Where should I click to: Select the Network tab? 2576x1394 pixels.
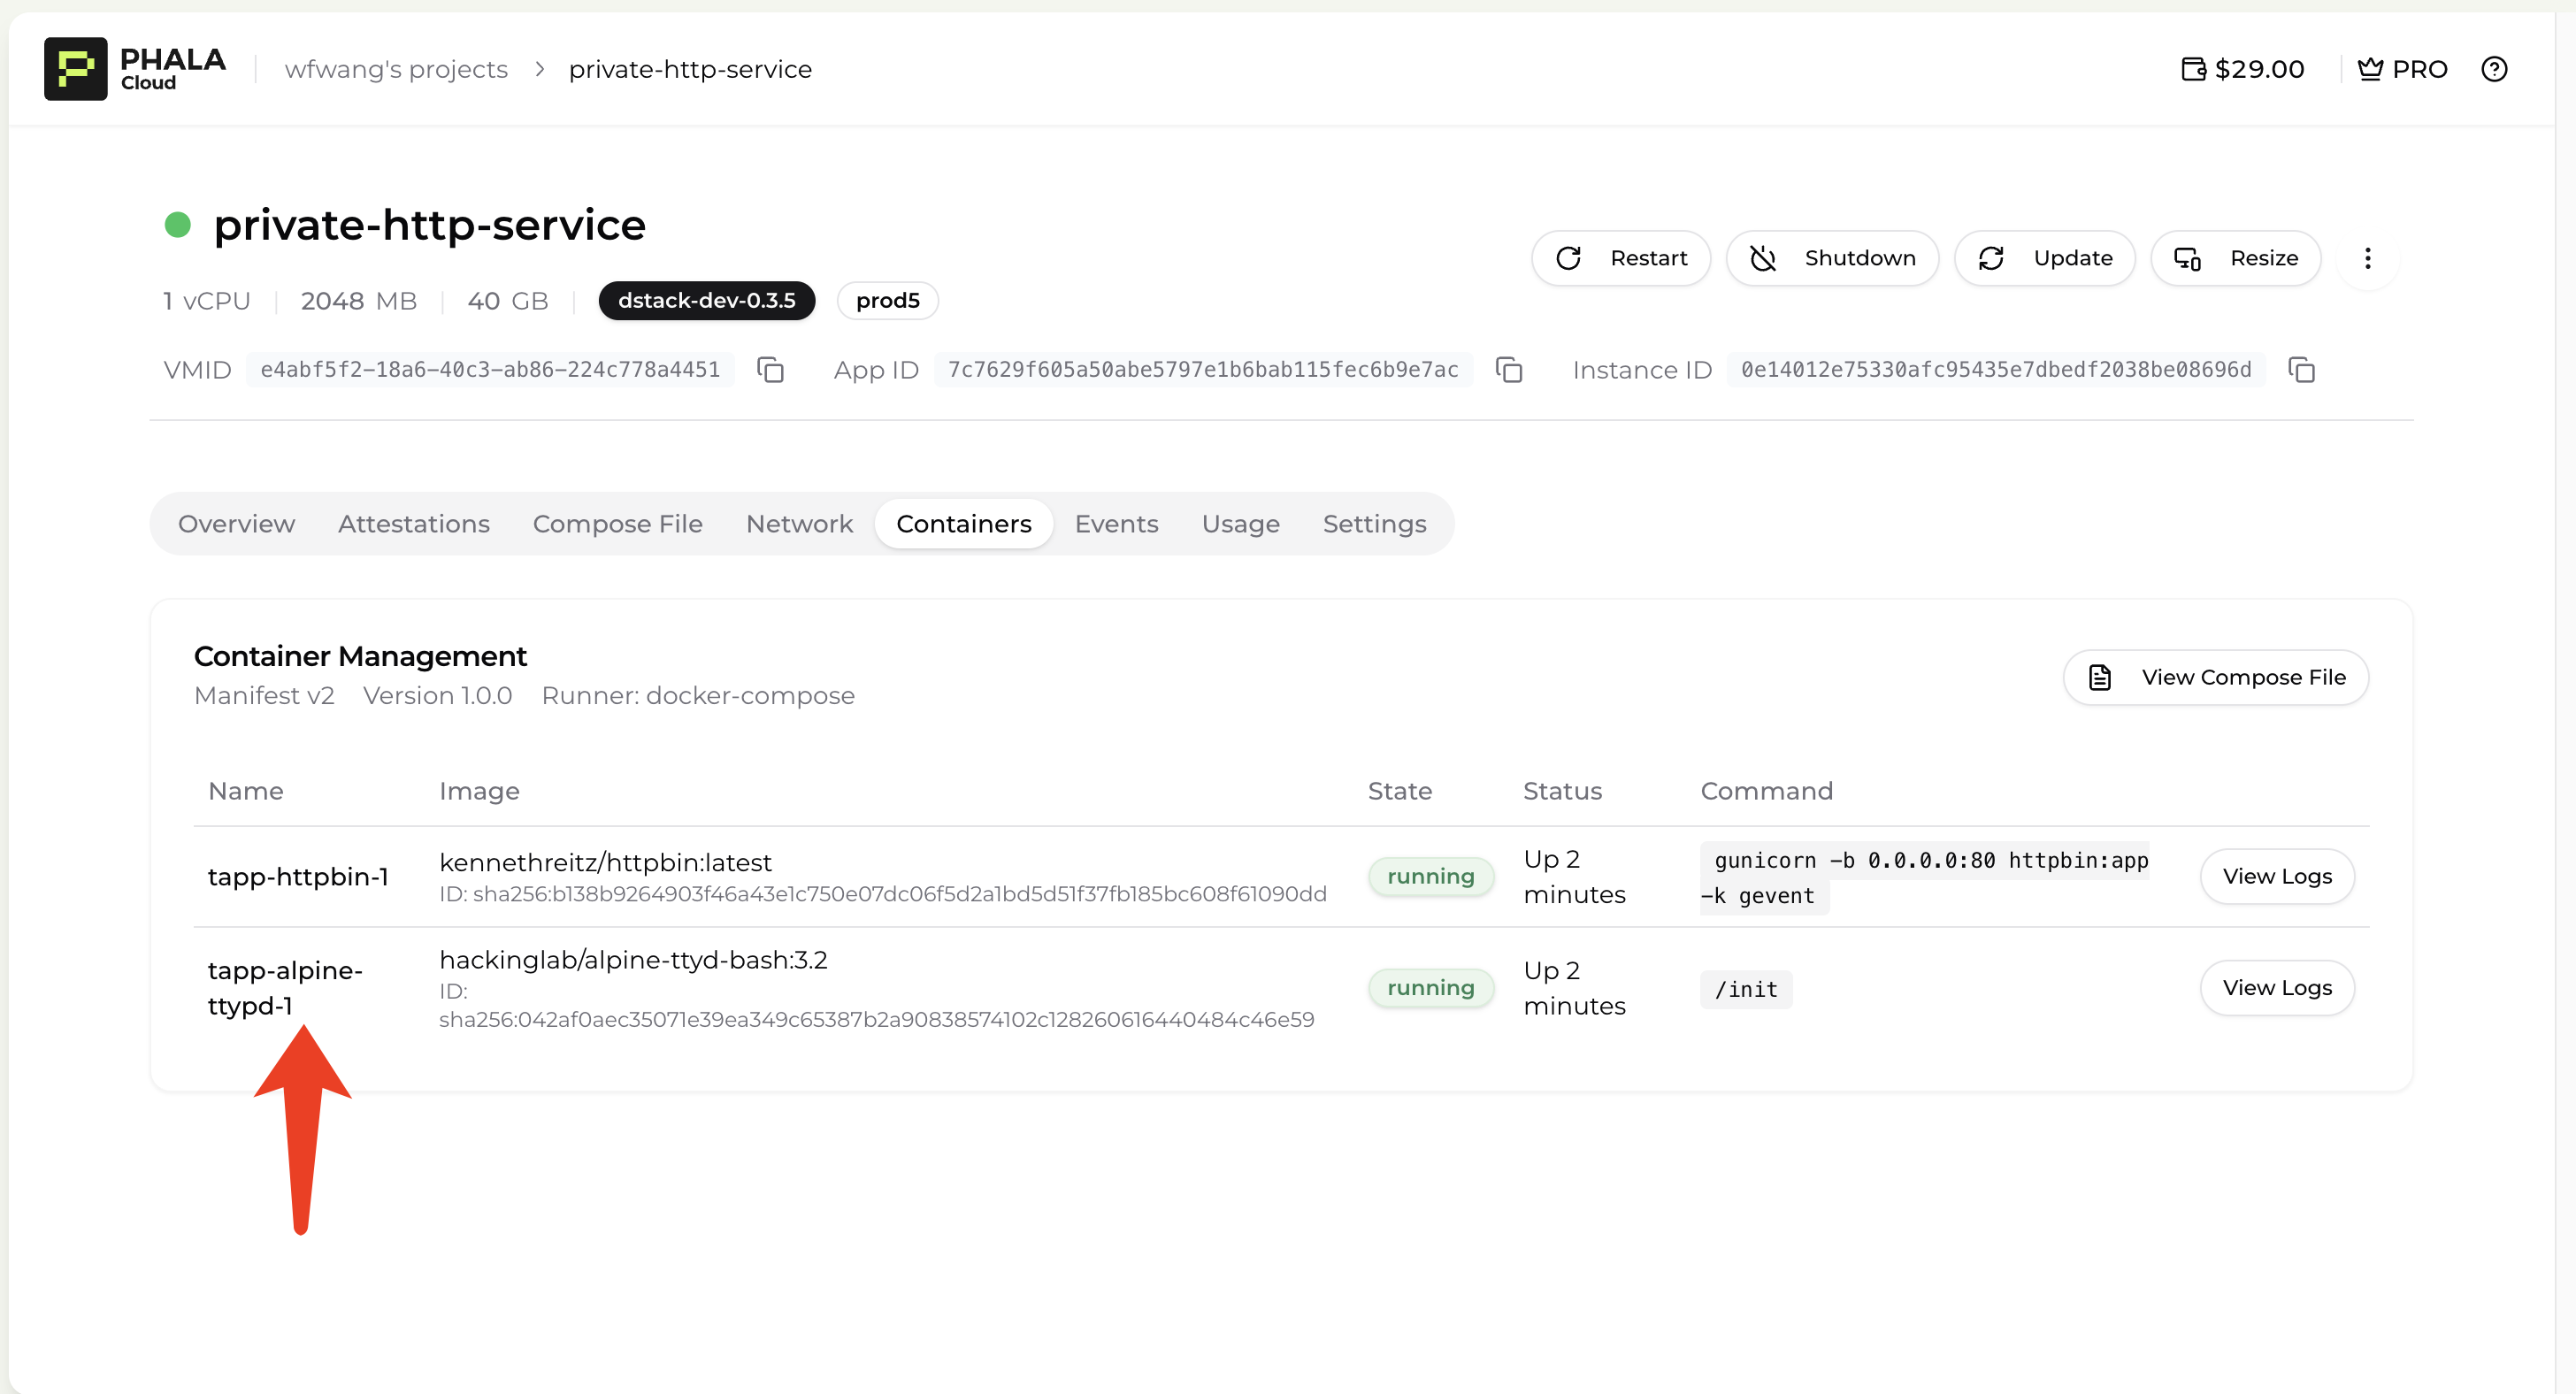coord(799,524)
